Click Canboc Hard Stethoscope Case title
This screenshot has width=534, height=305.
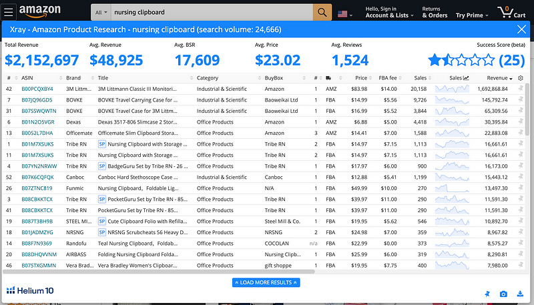pyautogui.click(x=138, y=177)
